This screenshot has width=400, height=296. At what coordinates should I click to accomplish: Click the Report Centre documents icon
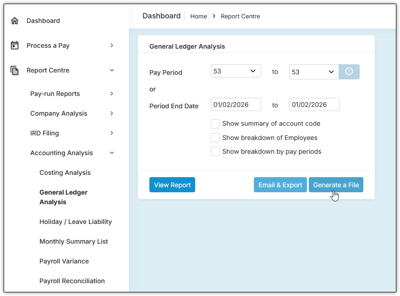click(x=15, y=70)
